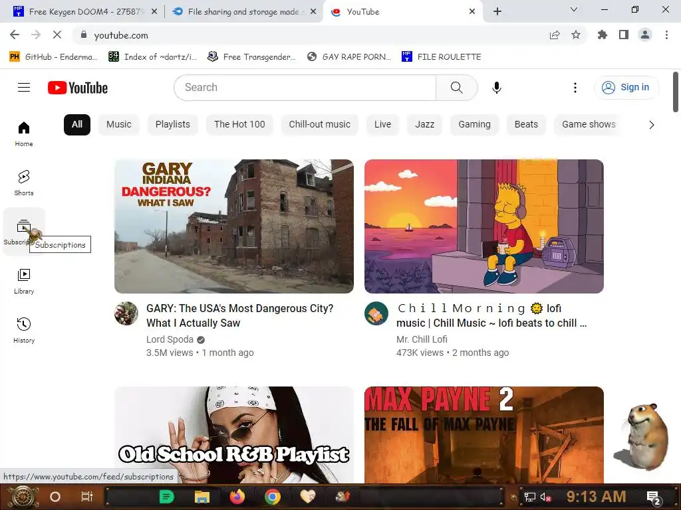681x510 pixels.
Task: Go to Home in the sidebar
Action: coord(24,134)
